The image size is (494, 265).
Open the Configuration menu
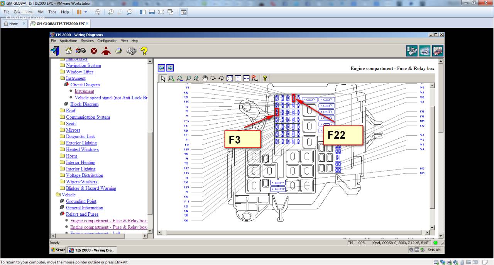coord(107,40)
